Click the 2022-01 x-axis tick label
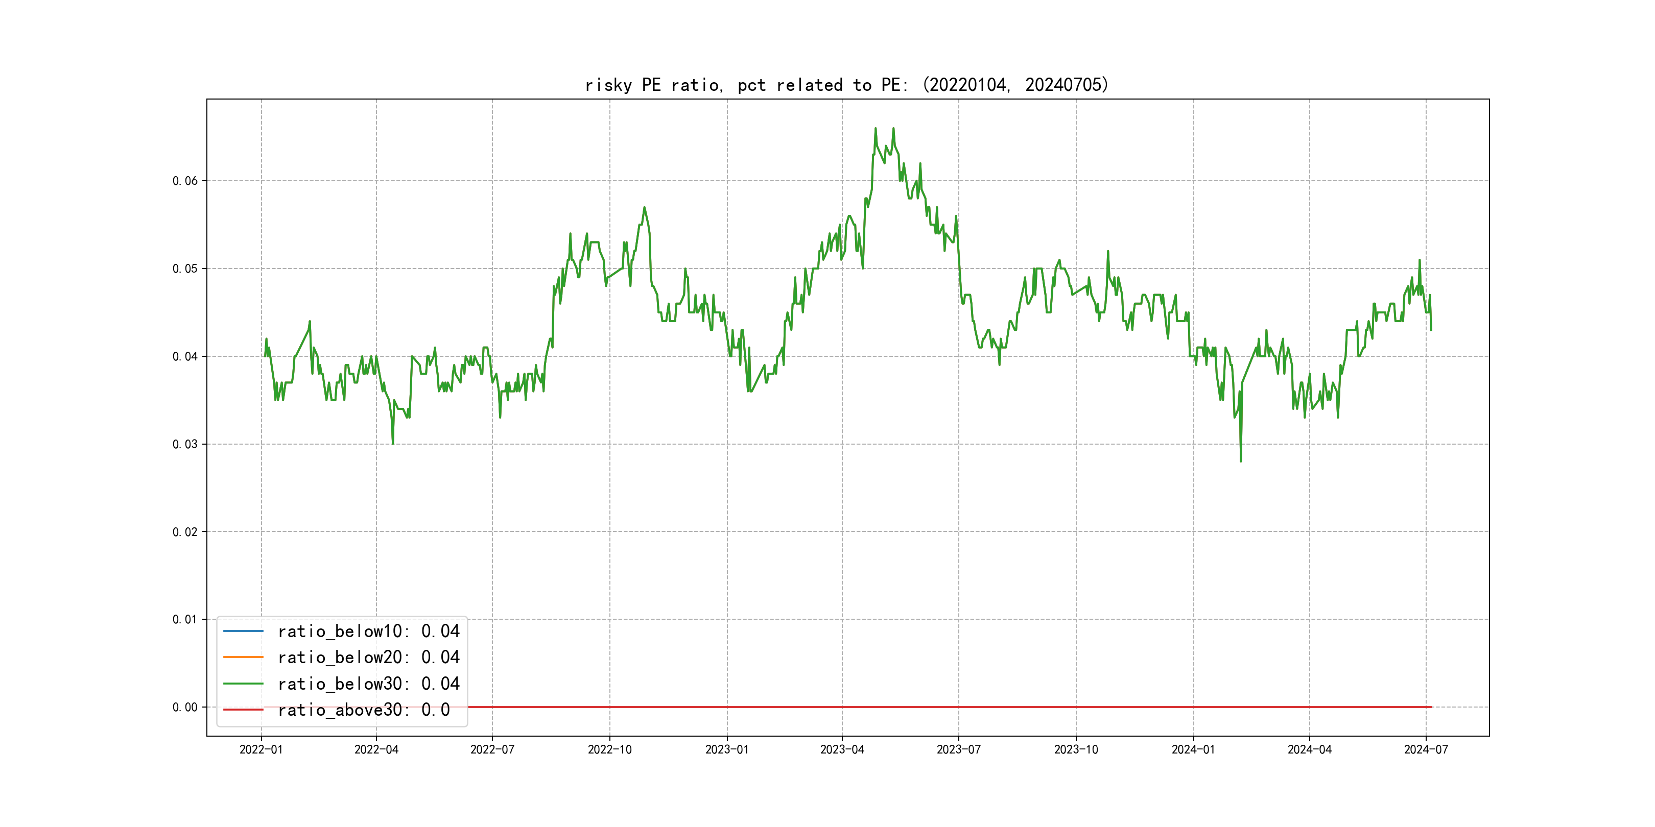Screen dimensions: 1655x827 tap(261, 749)
